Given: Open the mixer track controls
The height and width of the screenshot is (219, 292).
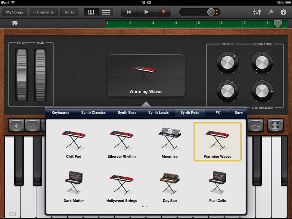Looking at the screenshot, I should (x=257, y=12).
